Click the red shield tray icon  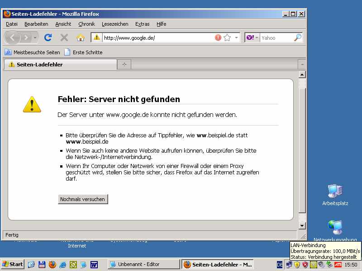tap(305, 265)
